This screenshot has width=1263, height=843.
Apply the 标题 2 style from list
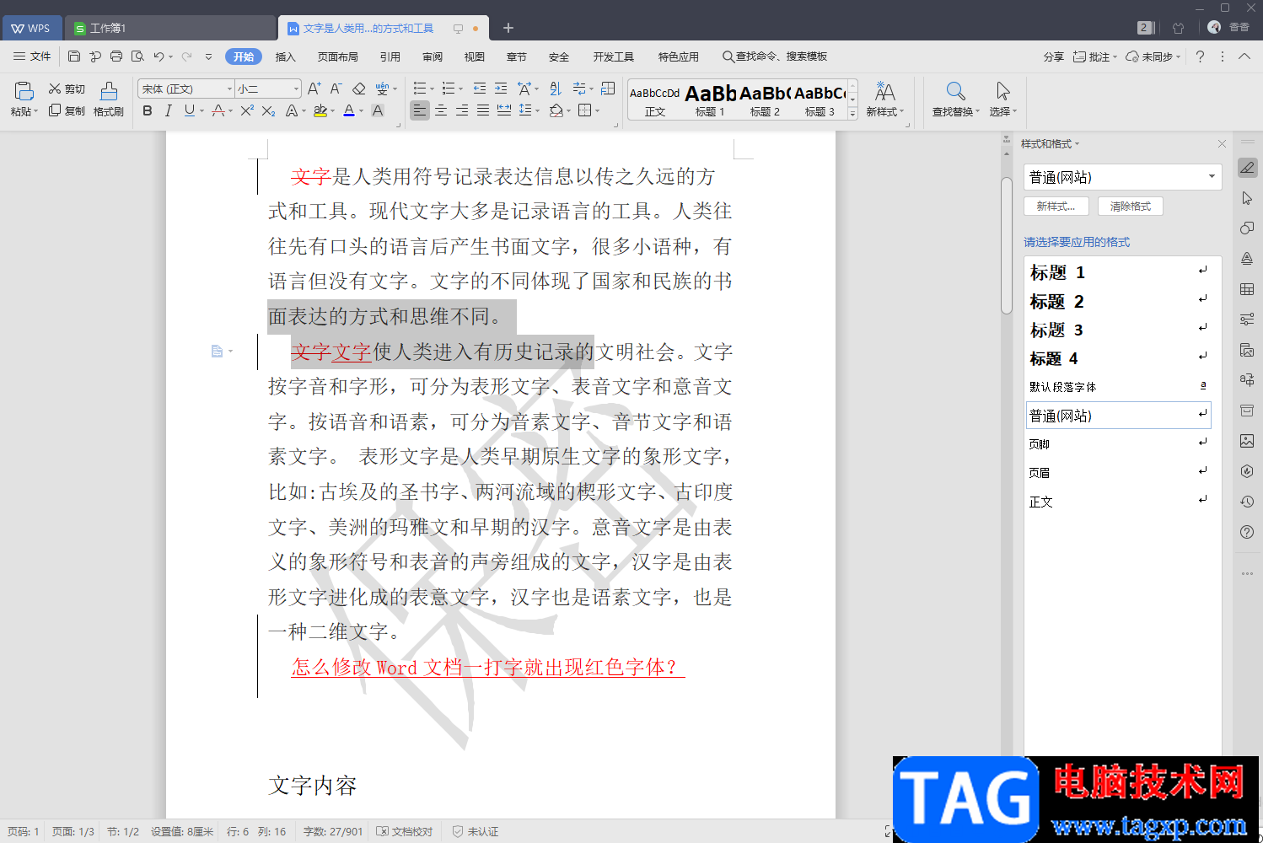tap(1057, 302)
